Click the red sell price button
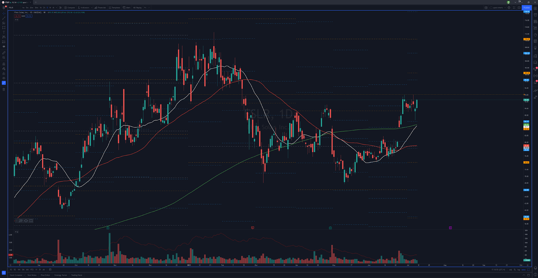This screenshot has width=538, height=278. pyautogui.click(x=17, y=16)
